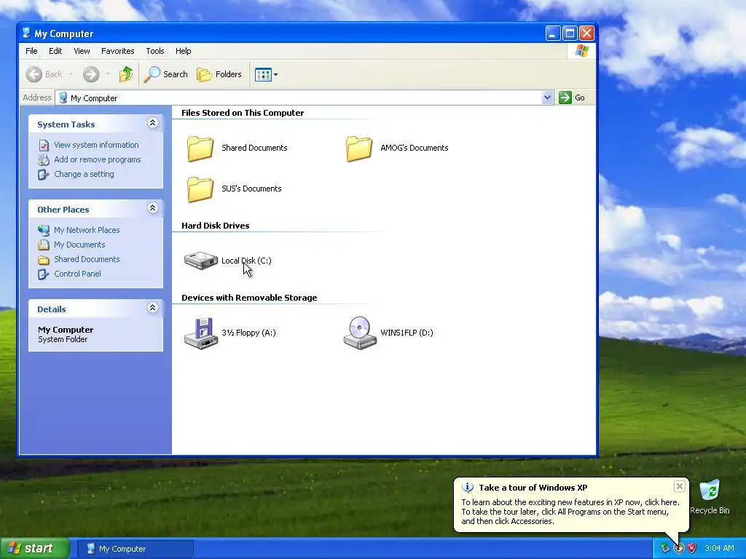The width and height of the screenshot is (746, 559).
Task: Open the Views dropdown arrow
Action: 275,75
